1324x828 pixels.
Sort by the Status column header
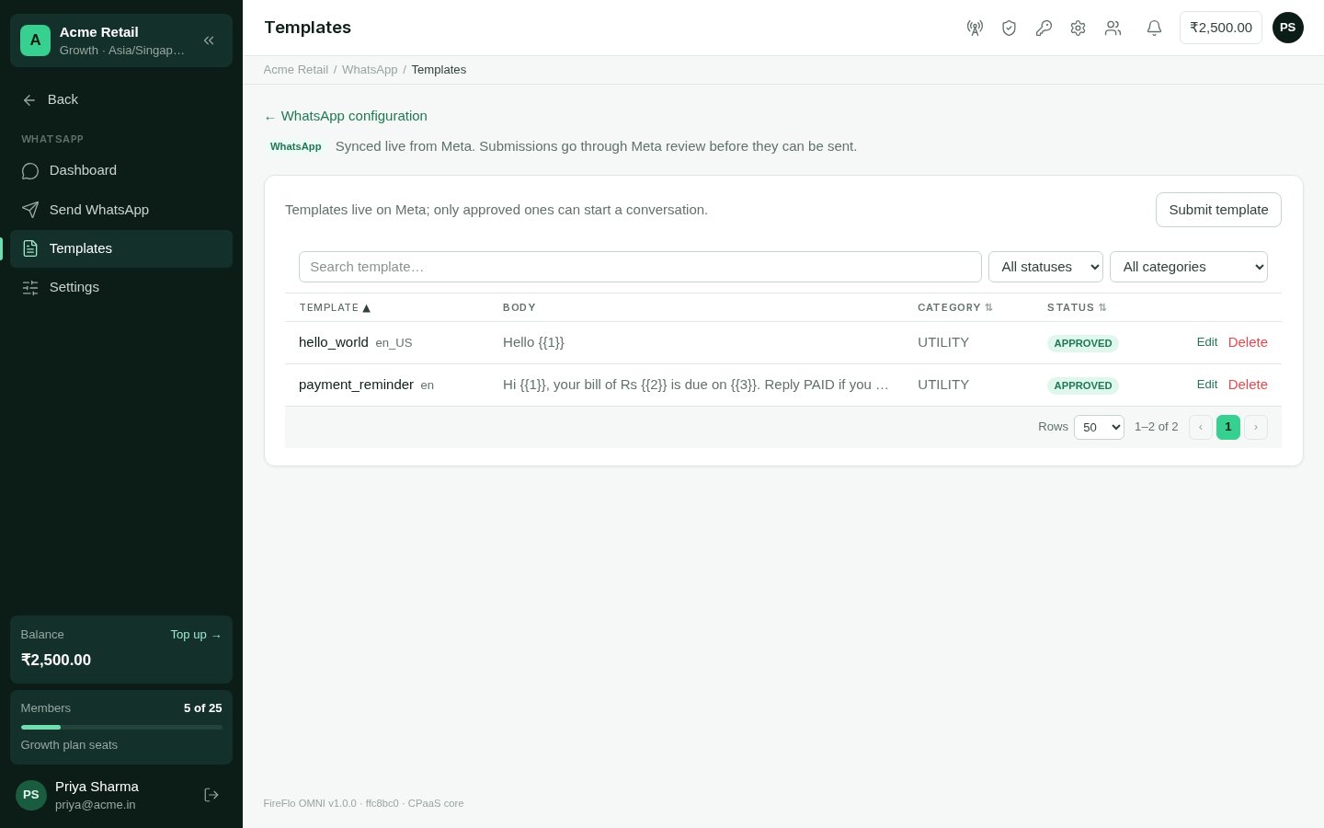coord(1077,307)
